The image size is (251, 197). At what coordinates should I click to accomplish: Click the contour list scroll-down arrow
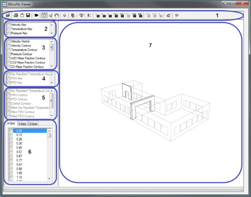point(52,67)
